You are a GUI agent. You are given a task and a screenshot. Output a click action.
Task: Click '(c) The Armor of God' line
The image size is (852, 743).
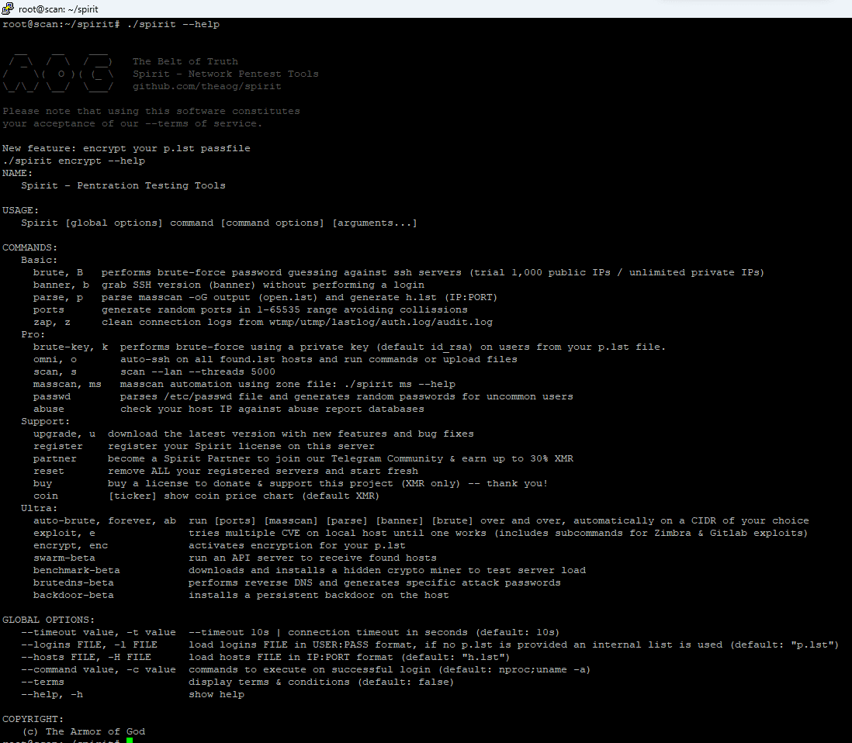(x=85, y=731)
